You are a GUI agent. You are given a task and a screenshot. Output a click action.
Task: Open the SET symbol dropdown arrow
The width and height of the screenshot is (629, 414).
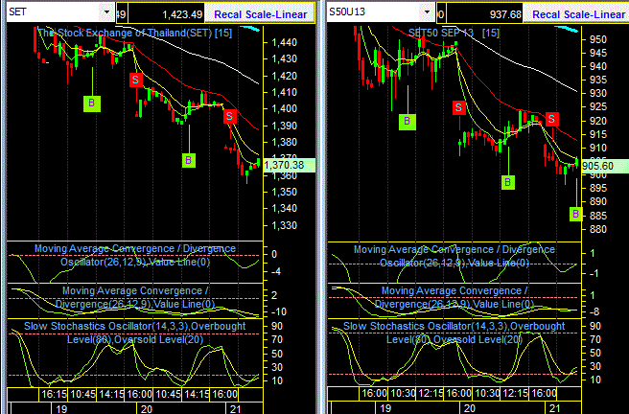pyautogui.click(x=106, y=12)
